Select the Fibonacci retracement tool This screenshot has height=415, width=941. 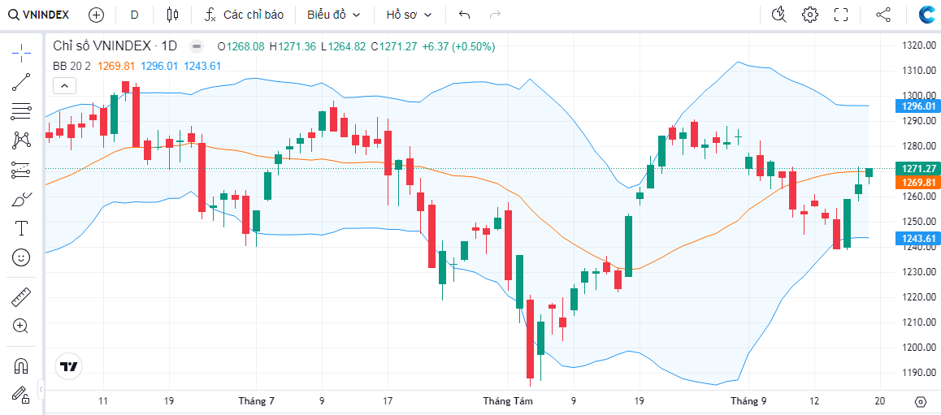22,111
